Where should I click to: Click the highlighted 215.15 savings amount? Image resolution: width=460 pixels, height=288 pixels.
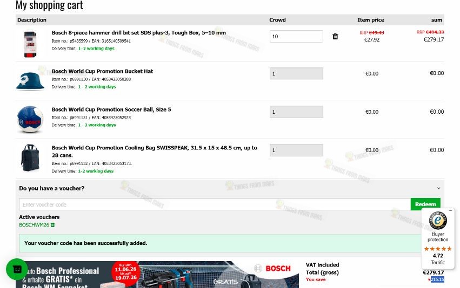[x=437, y=279]
